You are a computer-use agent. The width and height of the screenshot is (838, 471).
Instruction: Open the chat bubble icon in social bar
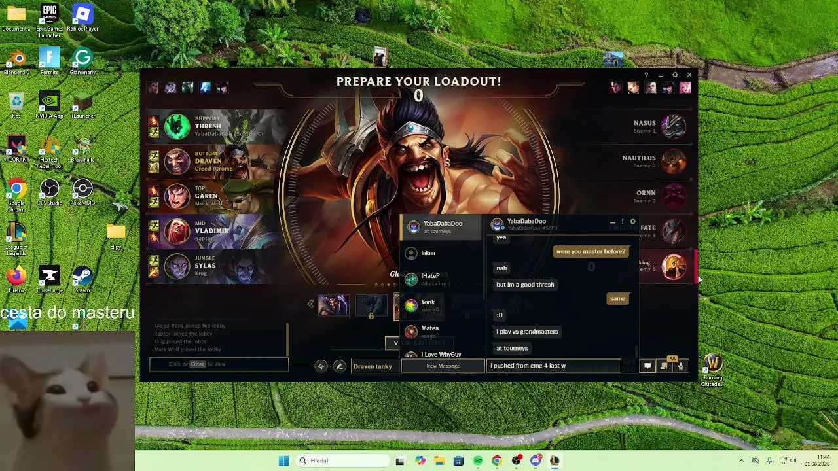pyautogui.click(x=647, y=366)
